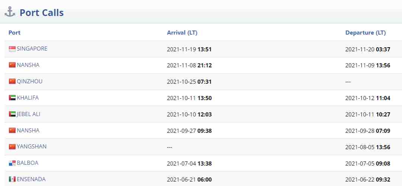The width and height of the screenshot is (402, 186).
Task: Click the anchor icon beside Port Calls
Action: [x=10, y=12]
